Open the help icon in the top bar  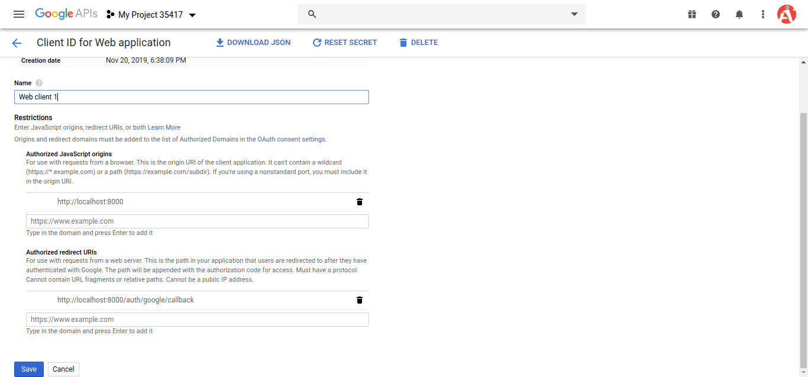[x=715, y=14]
